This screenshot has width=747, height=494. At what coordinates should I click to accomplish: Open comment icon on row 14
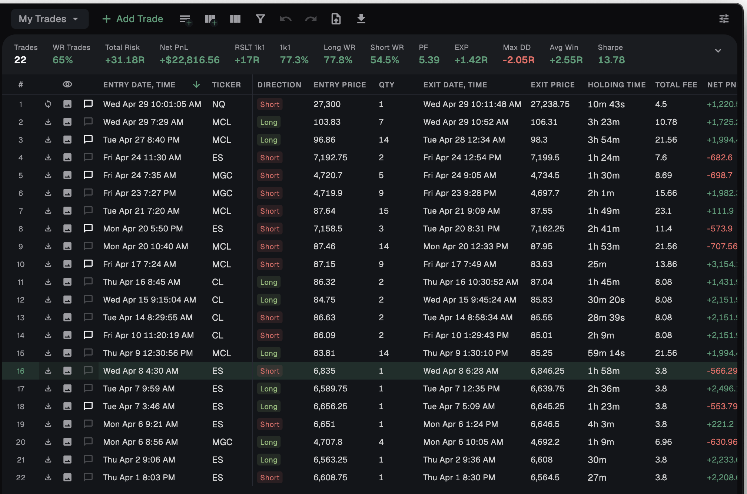point(88,335)
